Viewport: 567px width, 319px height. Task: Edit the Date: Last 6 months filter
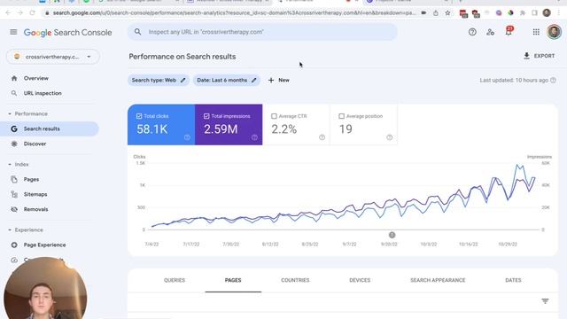227,80
